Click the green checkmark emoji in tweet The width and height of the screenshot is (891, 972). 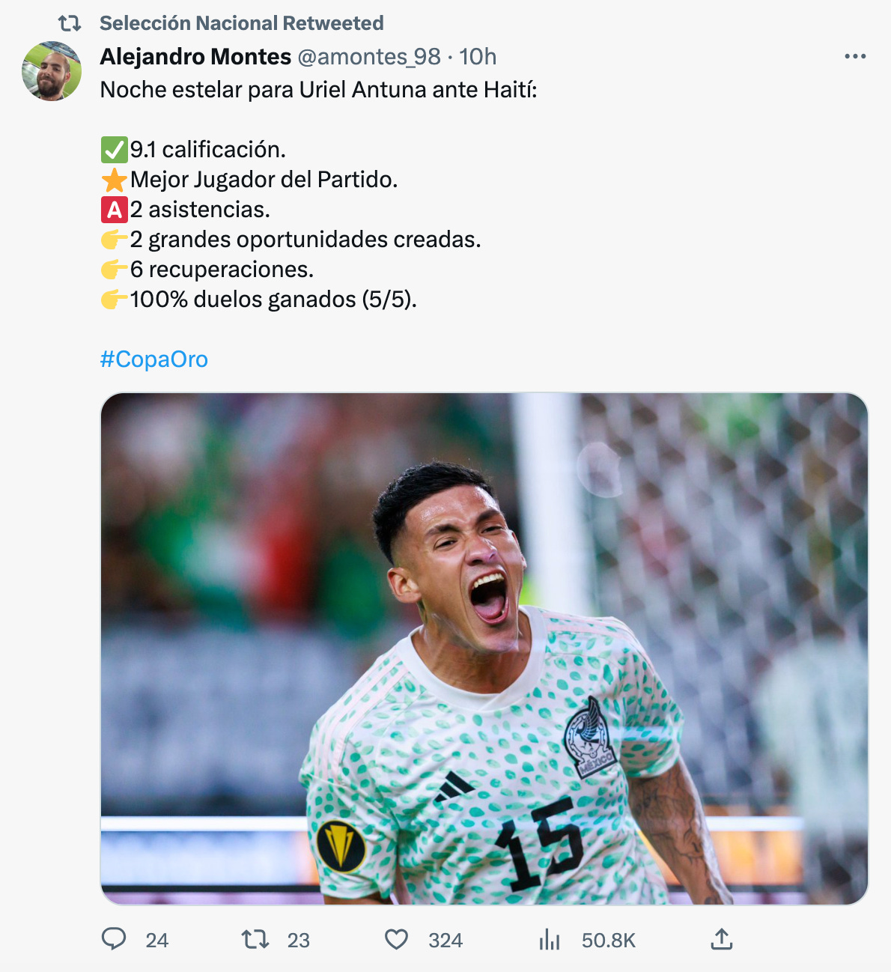114,150
